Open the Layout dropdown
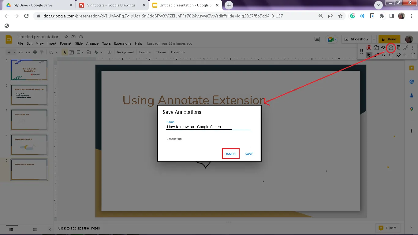The width and height of the screenshot is (418, 235). pyautogui.click(x=145, y=52)
